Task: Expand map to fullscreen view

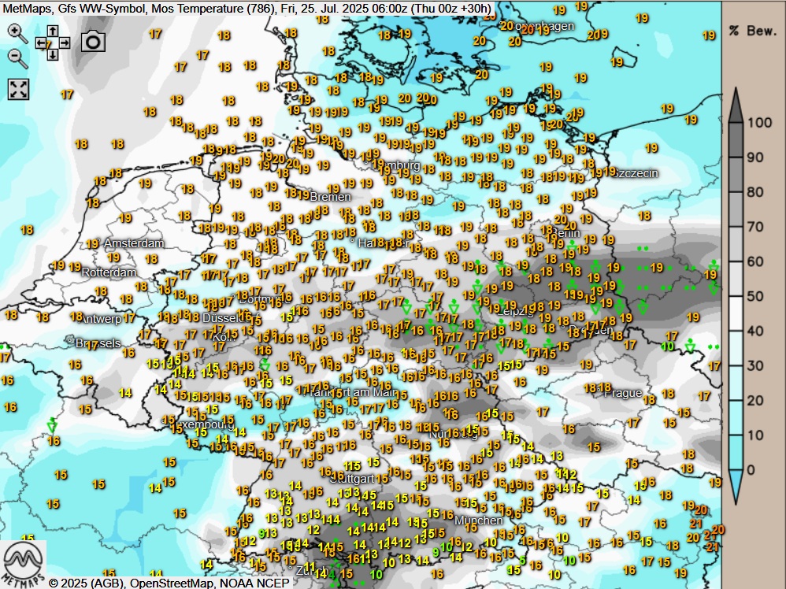Action: [18, 89]
